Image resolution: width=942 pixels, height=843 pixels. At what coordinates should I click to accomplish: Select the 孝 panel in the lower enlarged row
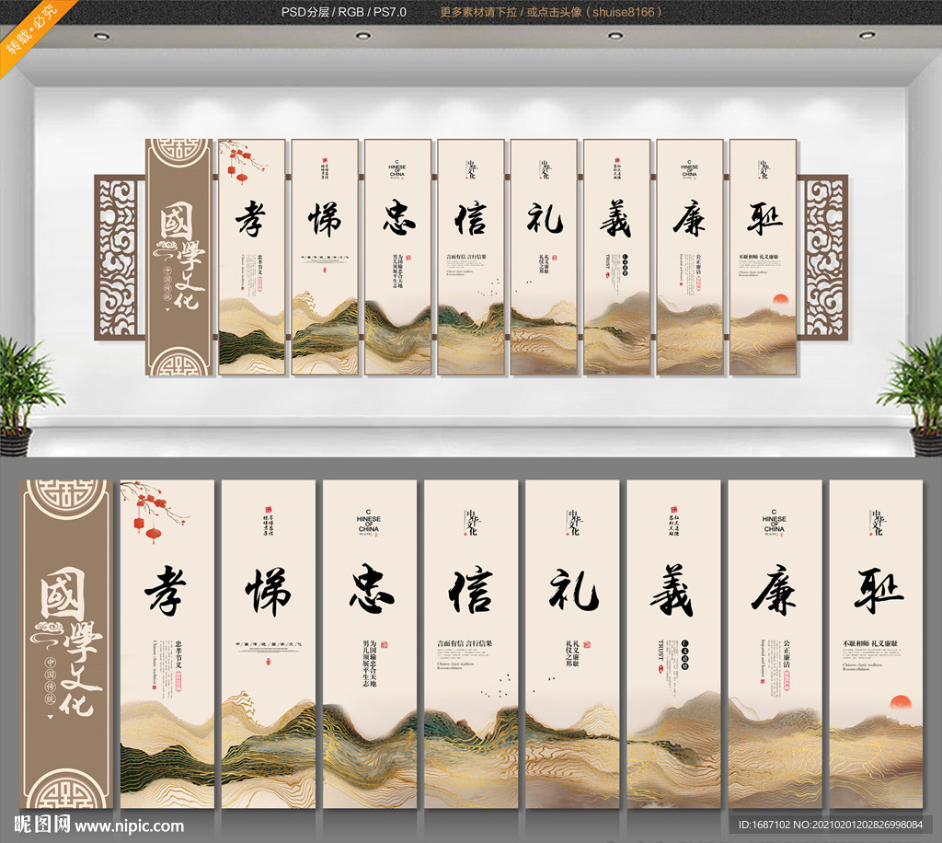(x=167, y=644)
